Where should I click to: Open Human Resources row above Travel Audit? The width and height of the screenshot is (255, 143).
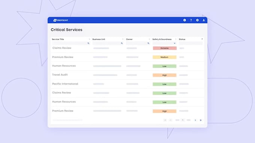coord(64,66)
